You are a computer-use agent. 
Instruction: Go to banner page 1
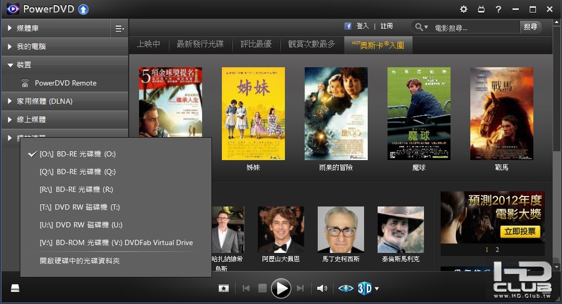(x=486, y=249)
